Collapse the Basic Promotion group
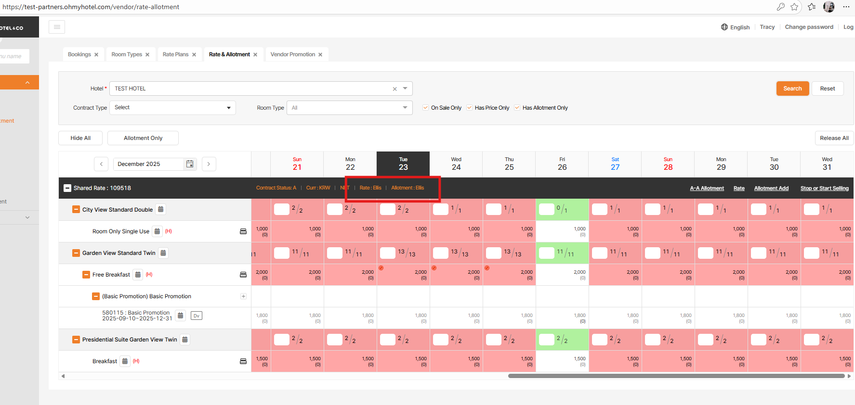 pyautogui.click(x=95, y=296)
